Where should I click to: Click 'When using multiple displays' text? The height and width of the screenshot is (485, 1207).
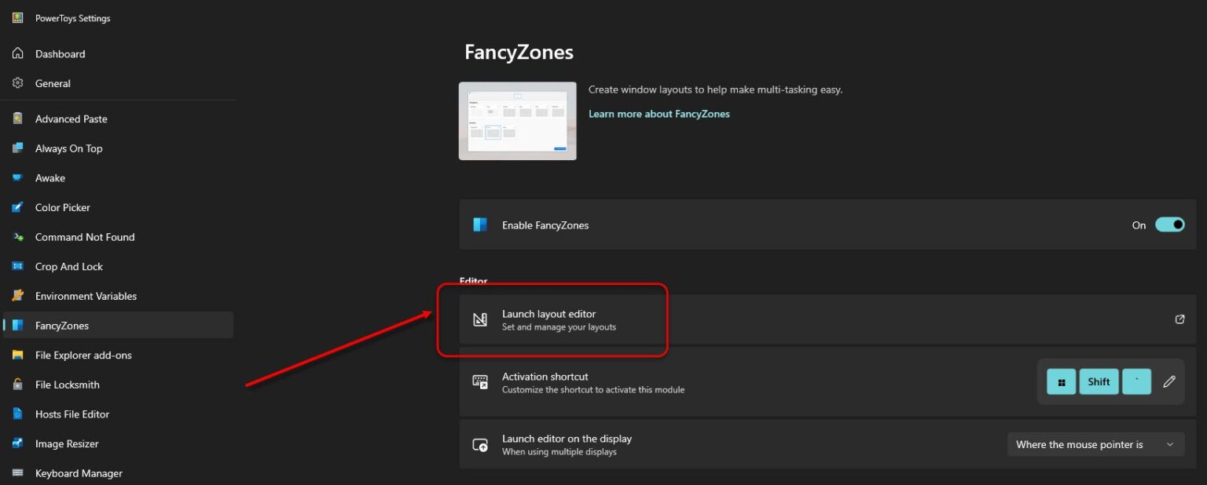tap(559, 452)
